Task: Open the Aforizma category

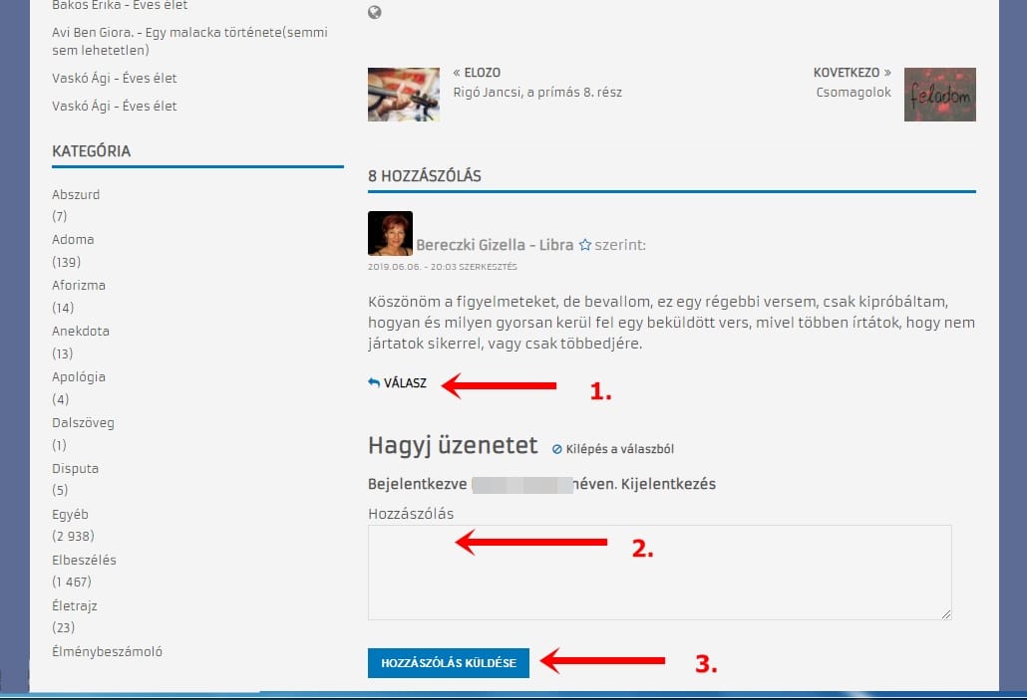Action: (79, 286)
